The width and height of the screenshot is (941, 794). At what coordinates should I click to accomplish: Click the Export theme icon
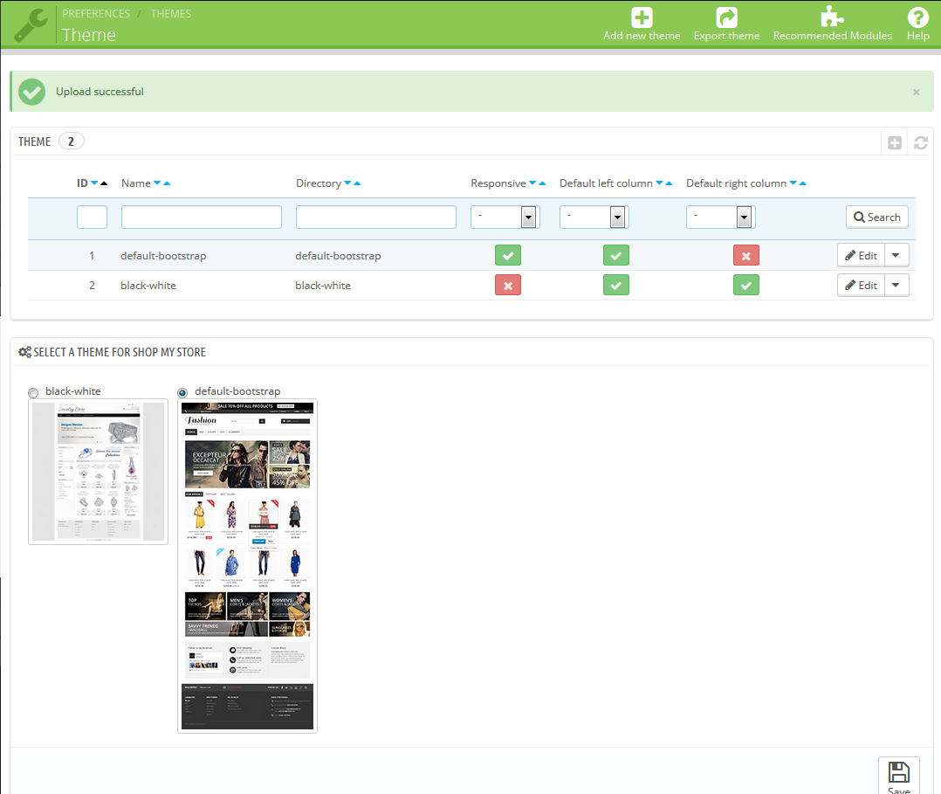tap(726, 17)
